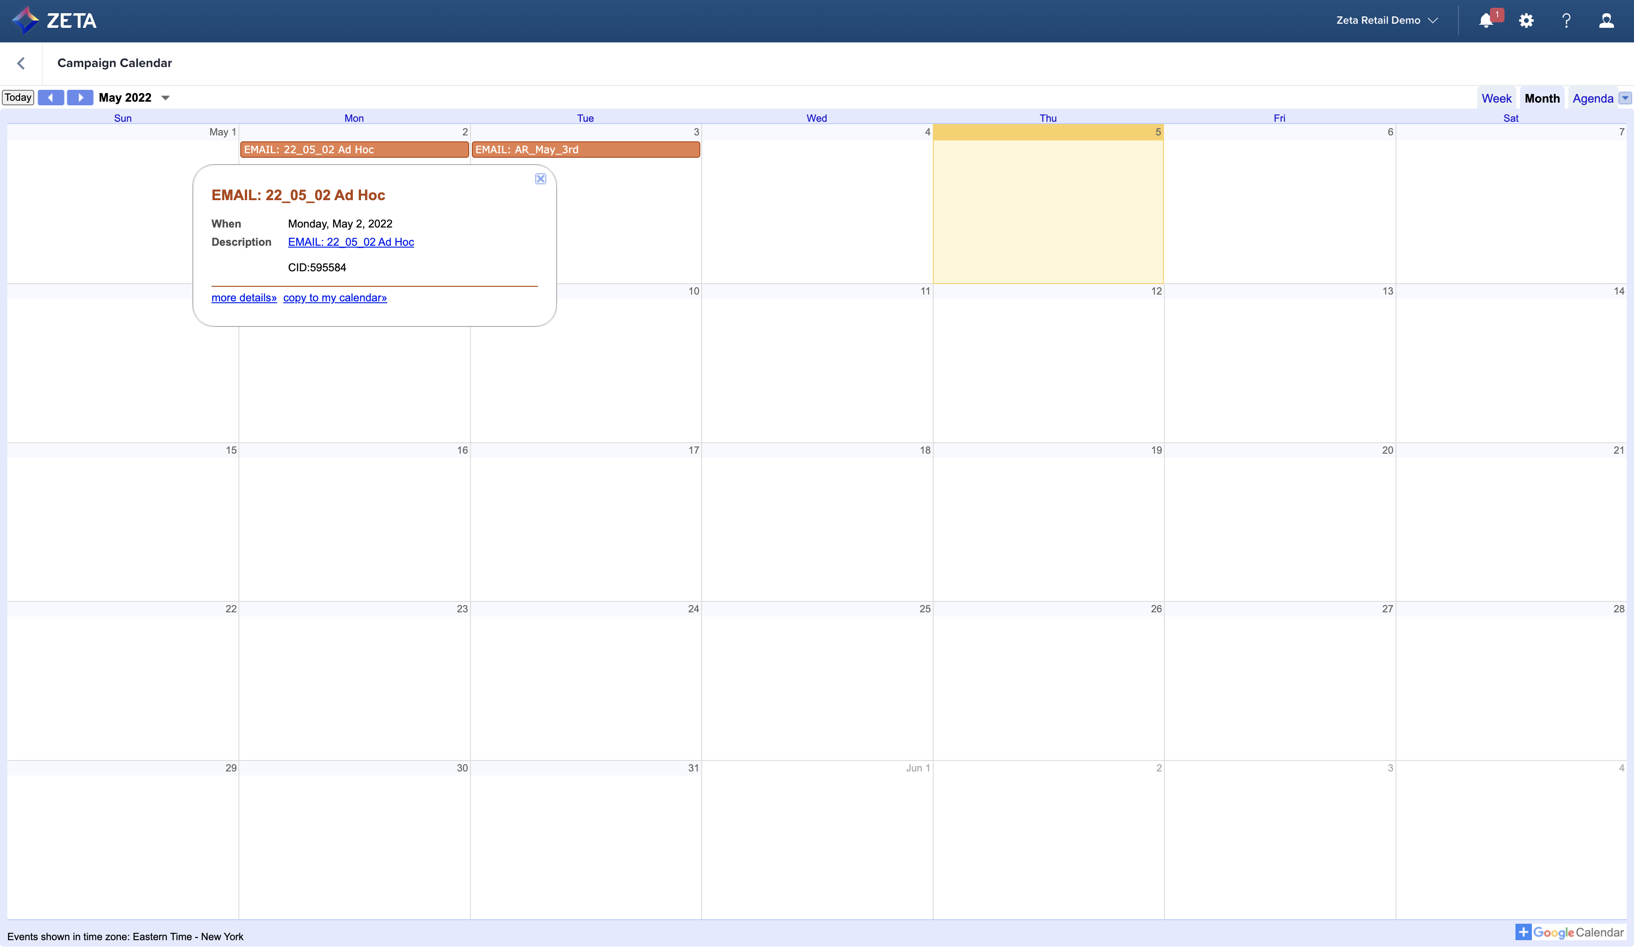Click the Zeta logo
The width and height of the screenshot is (1634, 947).
click(54, 21)
